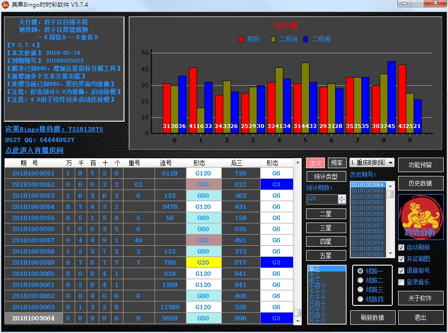448x333 pixels.
Task: Enable the 登录音乐 checkbox
Action: [401, 282]
